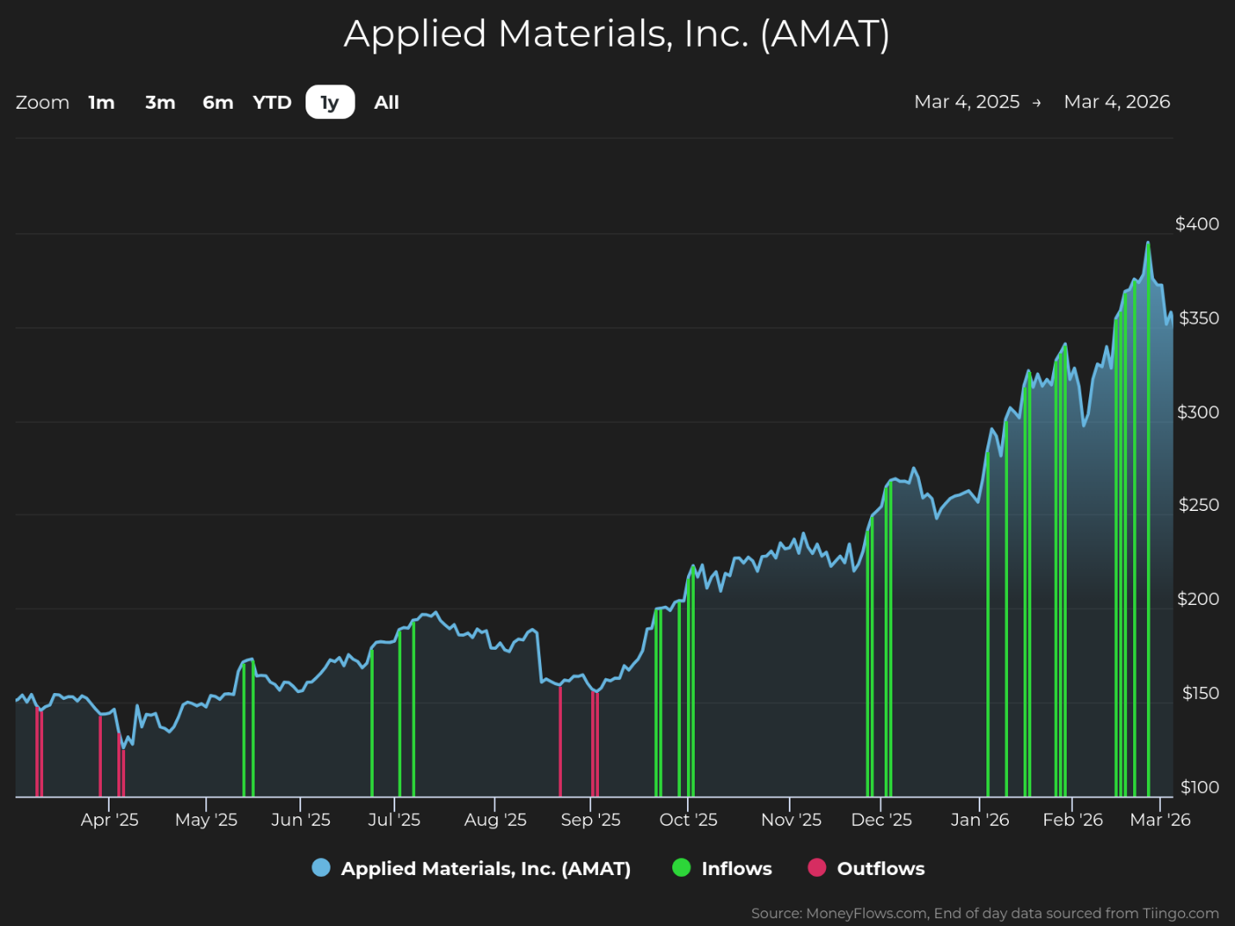
Task: Toggle the green Inflows legend marker
Action: pos(682,868)
